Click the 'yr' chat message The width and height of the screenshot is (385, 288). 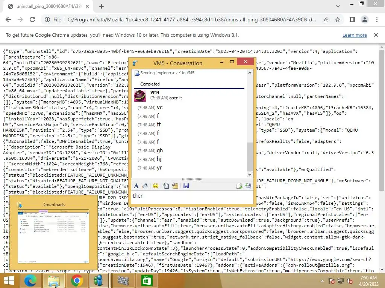tap(159, 168)
